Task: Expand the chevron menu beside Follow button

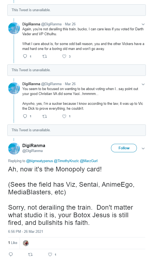Action: [143, 148]
